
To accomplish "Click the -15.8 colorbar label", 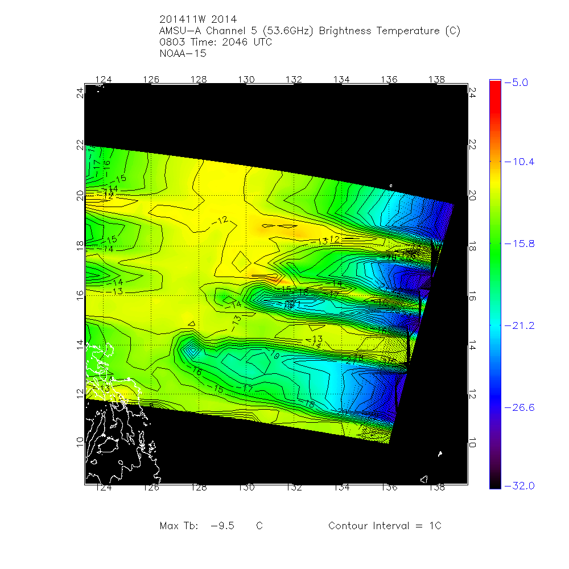I will pyautogui.click(x=519, y=244).
